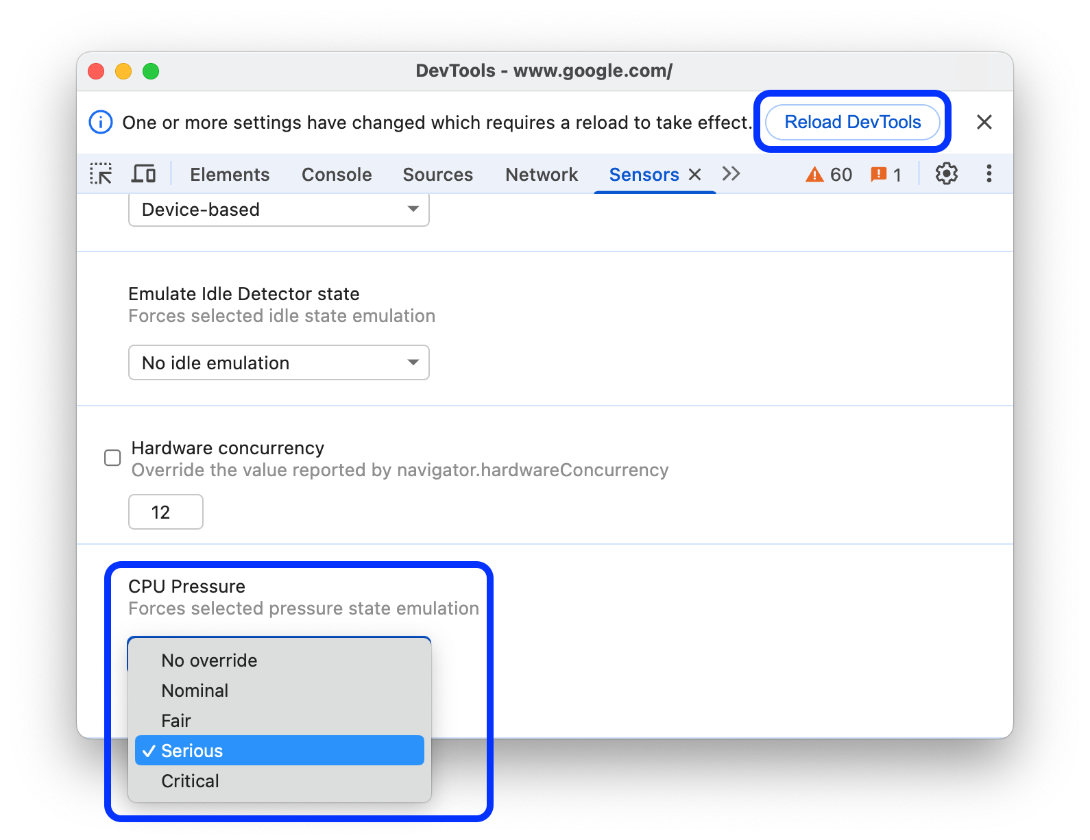Show more tabs with double chevron

click(731, 174)
